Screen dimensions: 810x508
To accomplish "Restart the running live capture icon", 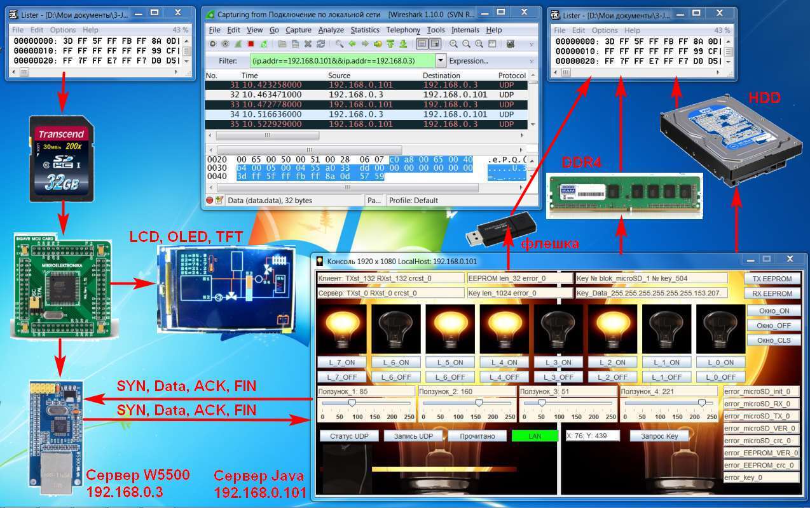I will coord(264,44).
